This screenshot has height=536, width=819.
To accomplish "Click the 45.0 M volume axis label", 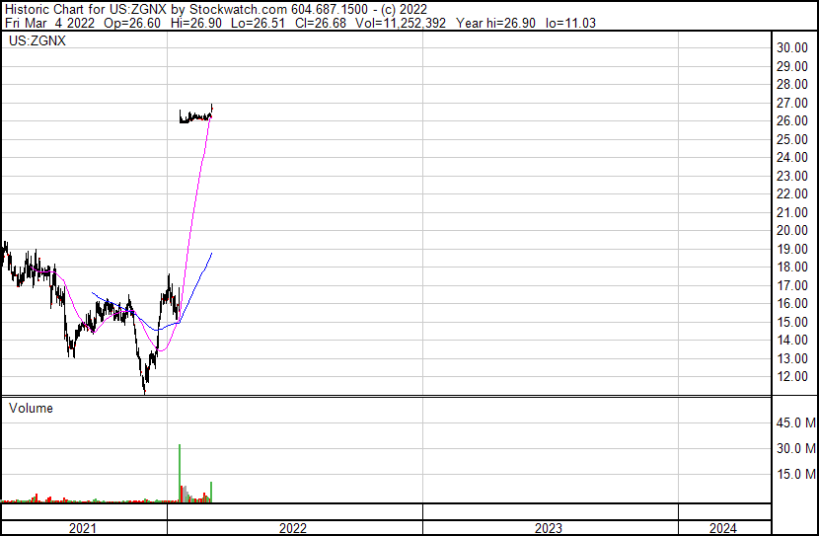I will 795,422.
